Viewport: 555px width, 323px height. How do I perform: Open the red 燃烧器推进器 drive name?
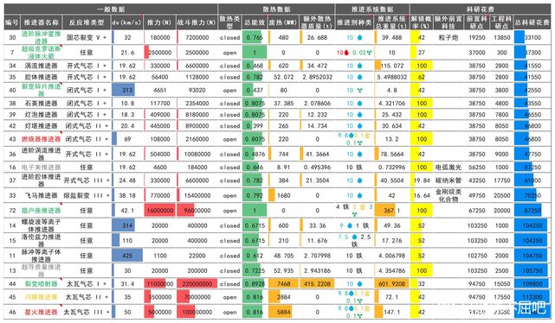click(41, 139)
